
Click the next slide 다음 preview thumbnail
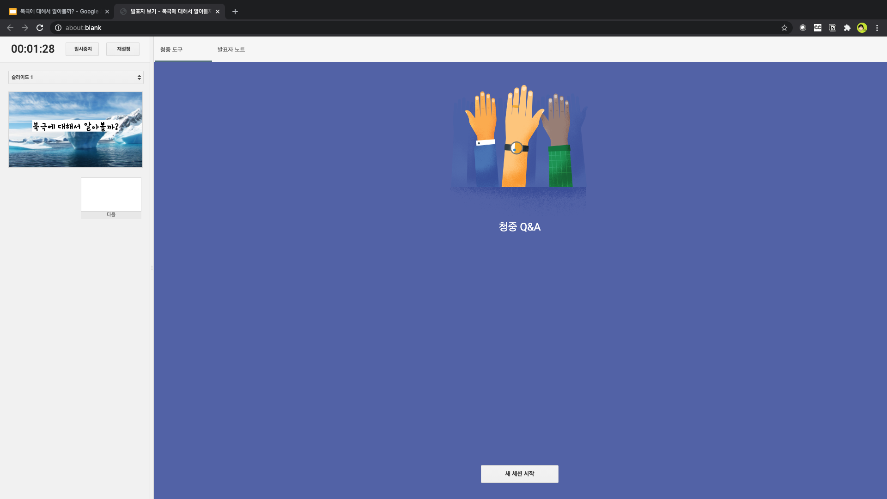(x=111, y=195)
